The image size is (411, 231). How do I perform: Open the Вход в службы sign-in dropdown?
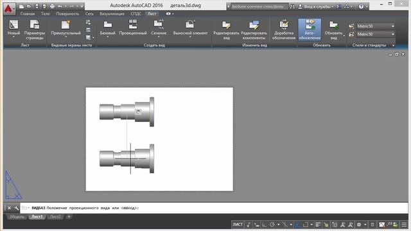[316, 6]
